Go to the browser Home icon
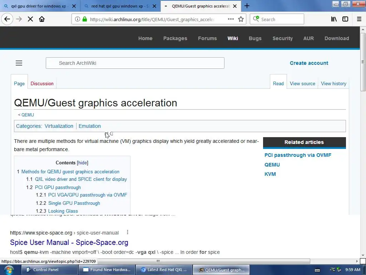The height and width of the screenshot is (275, 366). [42, 19]
